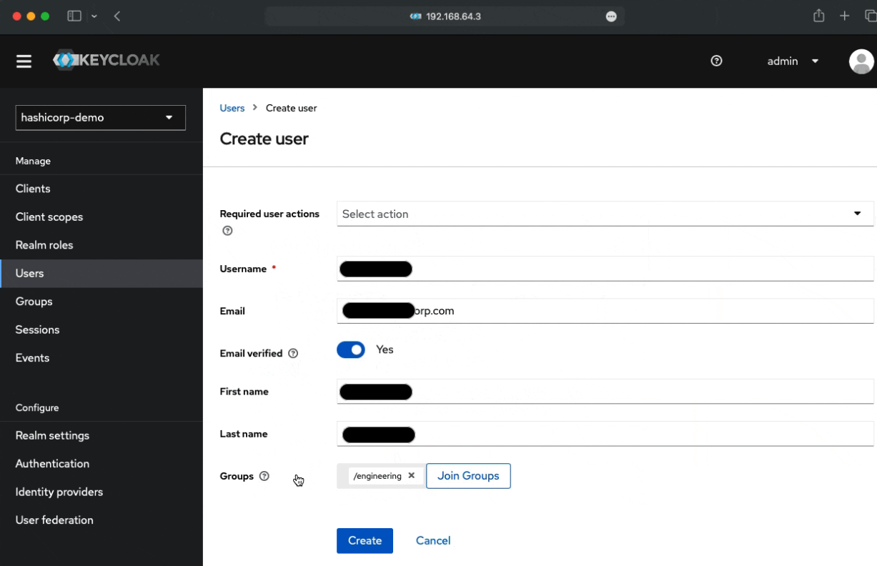Viewport: 877px width, 566px height.
Task: Click help icon next to Required user actions
Action: point(227,231)
